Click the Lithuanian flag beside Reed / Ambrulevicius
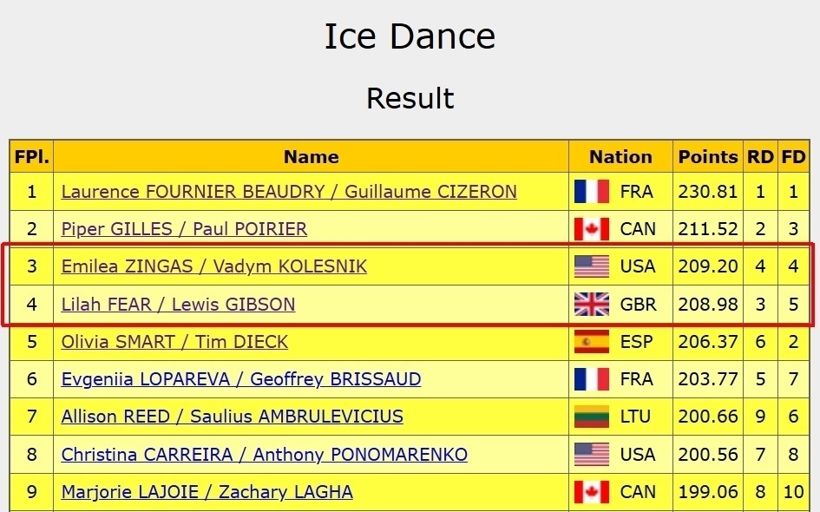The height and width of the screenshot is (512, 820). pos(592,417)
